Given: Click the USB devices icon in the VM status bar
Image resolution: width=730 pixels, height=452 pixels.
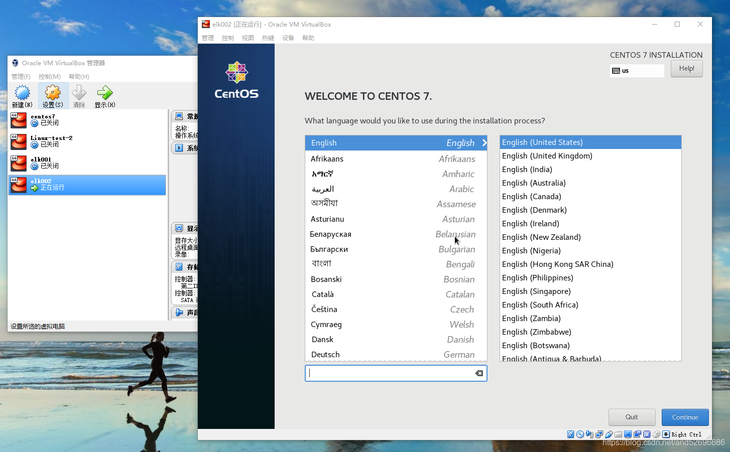Looking at the screenshot, I should pyautogui.click(x=609, y=434).
